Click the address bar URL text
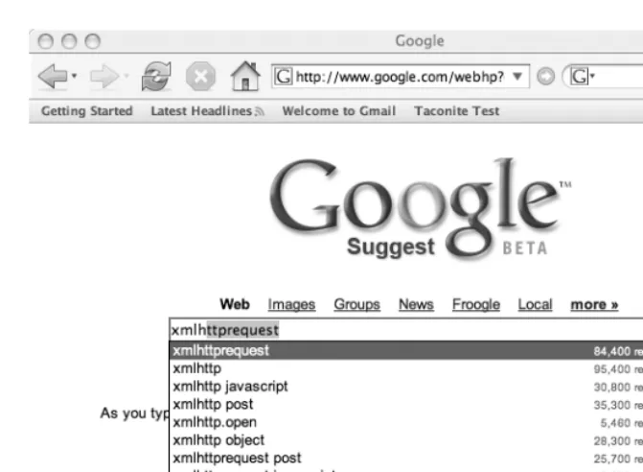Image resolution: width=643 pixels, height=472 pixels. [400, 77]
